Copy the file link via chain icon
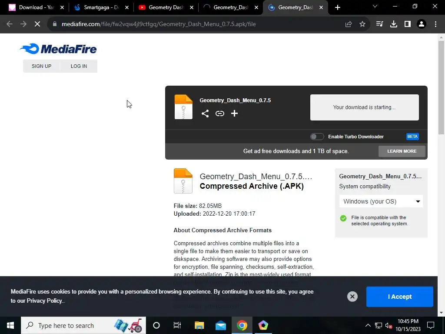The width and height of the screenshot is (445, 334). point(219,114)
